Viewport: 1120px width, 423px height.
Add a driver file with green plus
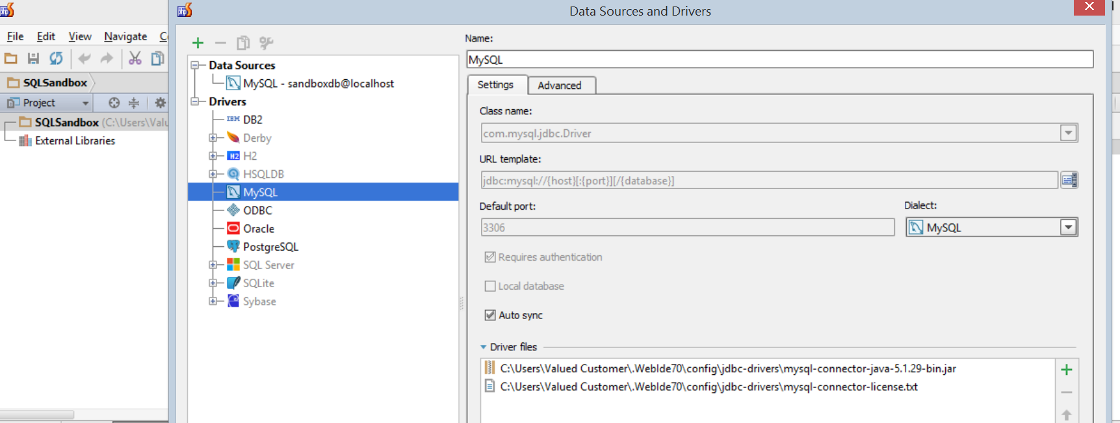pyautogui.click(x=1067, y=370)
